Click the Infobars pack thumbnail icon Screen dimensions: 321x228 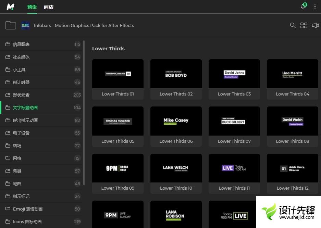pyautogui.click(x=25, y=25)
